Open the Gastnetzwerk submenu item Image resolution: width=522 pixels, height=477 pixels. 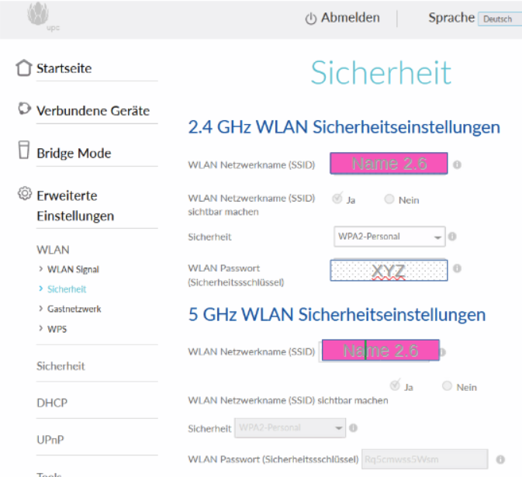72,309
